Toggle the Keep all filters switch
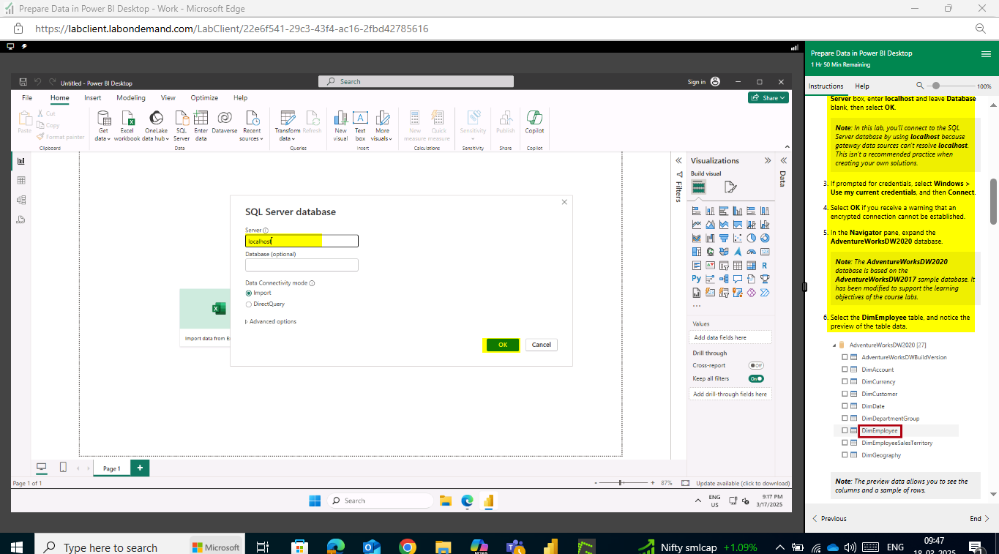The width and height of the screenshot is (999, 554). tap(756, 378)
